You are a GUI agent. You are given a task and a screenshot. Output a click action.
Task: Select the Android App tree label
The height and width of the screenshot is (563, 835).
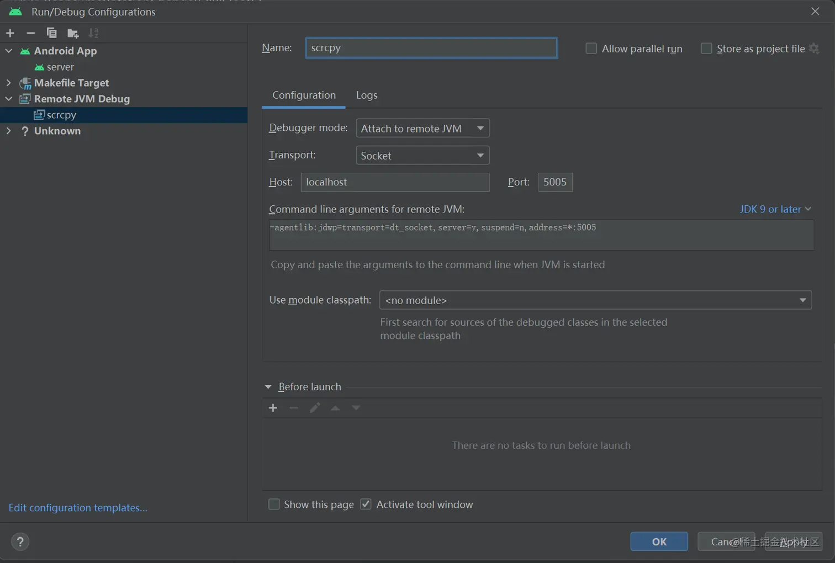[x=65, y=51]
